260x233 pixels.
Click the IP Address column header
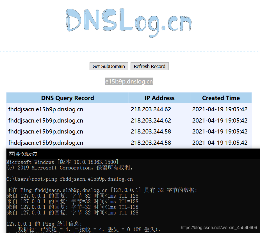point(159,98)
